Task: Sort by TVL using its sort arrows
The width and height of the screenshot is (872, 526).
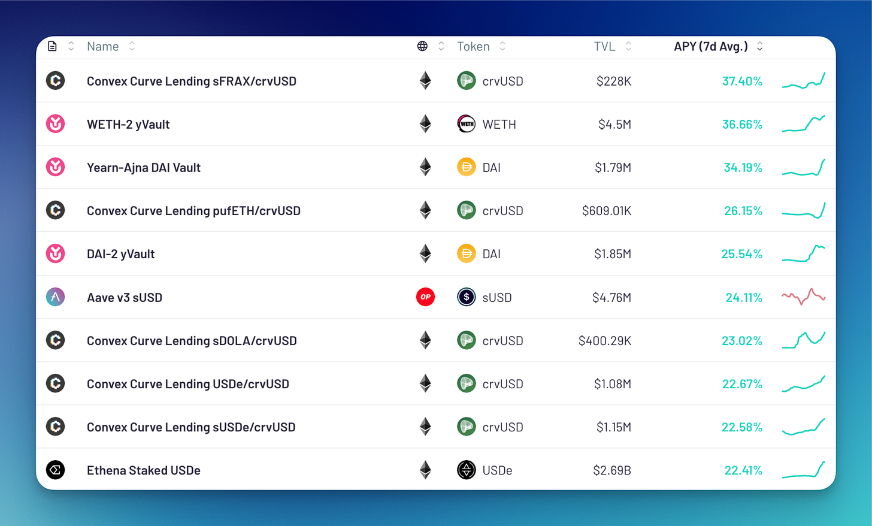Action: pyautogui.click(x=628, y=46)
